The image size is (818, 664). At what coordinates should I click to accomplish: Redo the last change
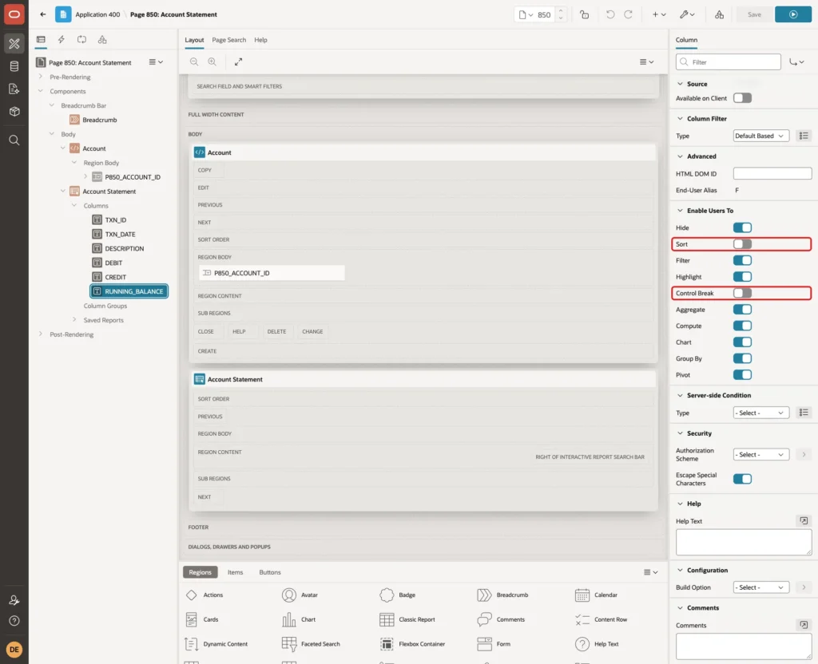(628, 14)
